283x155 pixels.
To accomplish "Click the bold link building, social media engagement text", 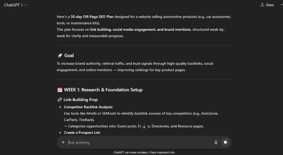I will (x=140, y=29).
